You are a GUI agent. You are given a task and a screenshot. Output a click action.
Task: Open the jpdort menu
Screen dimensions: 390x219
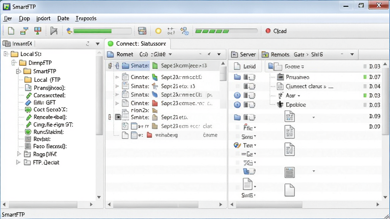coord(43,18)
